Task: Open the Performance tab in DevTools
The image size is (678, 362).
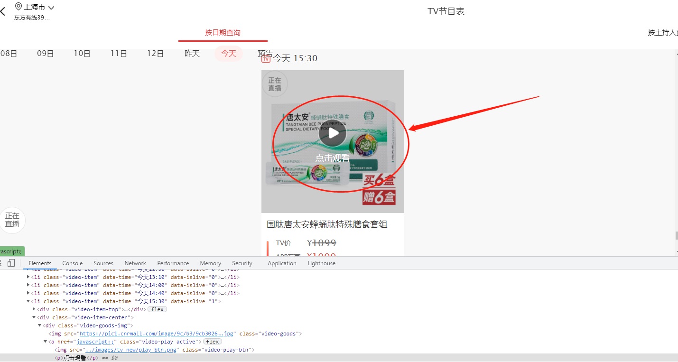Action: pos(173,263)
